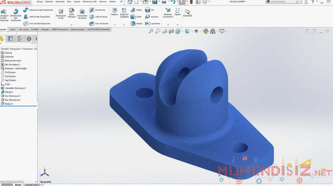Select Kes-Ekstrüzyon1 in feature tree

tap(12, 96)
